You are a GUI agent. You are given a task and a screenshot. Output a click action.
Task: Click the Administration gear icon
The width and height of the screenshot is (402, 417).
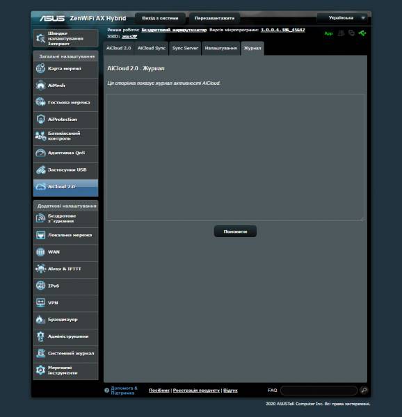(x=40, y=336)
